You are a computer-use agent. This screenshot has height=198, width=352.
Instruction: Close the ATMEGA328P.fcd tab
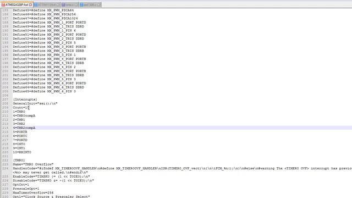point(30,4)
